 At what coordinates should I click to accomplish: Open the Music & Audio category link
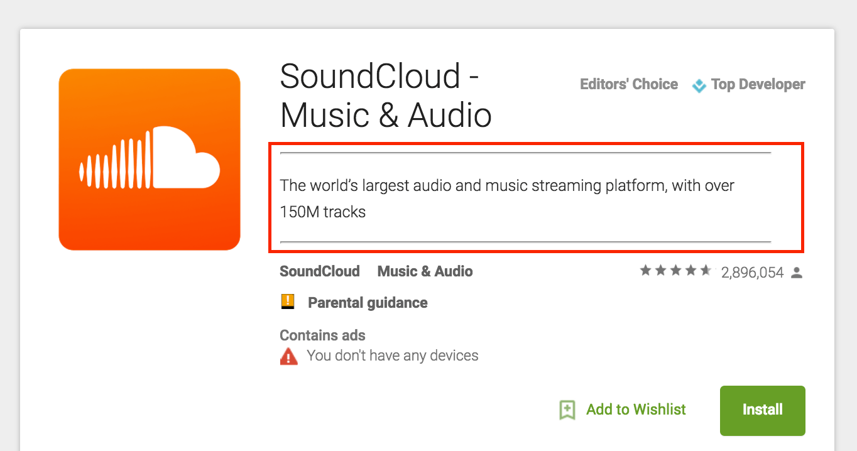coord(425,271)
